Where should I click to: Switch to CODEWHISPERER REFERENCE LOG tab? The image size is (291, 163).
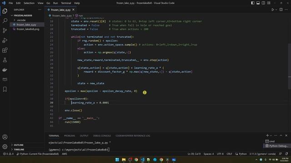(133, 136)
